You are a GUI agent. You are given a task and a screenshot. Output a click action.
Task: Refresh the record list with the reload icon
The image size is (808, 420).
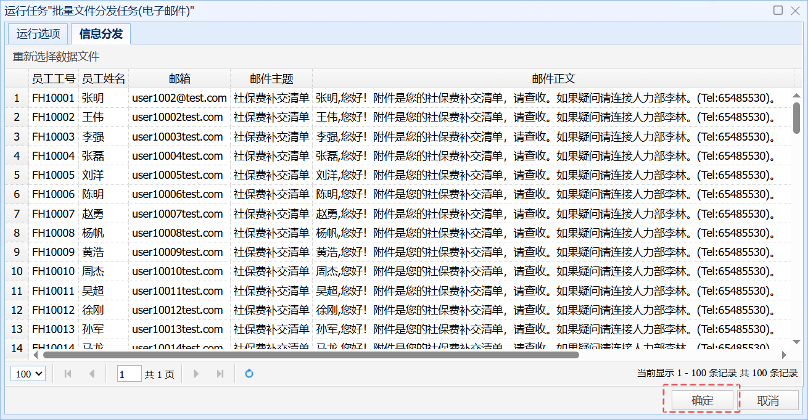[249, 373]
